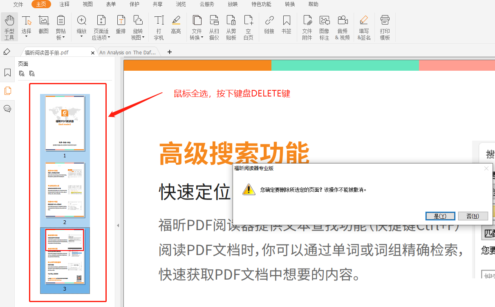Screen dimensions: 495x307
Task: Switch to the Share (共享) ribbon tab
Action: click(x=157, y=4)
